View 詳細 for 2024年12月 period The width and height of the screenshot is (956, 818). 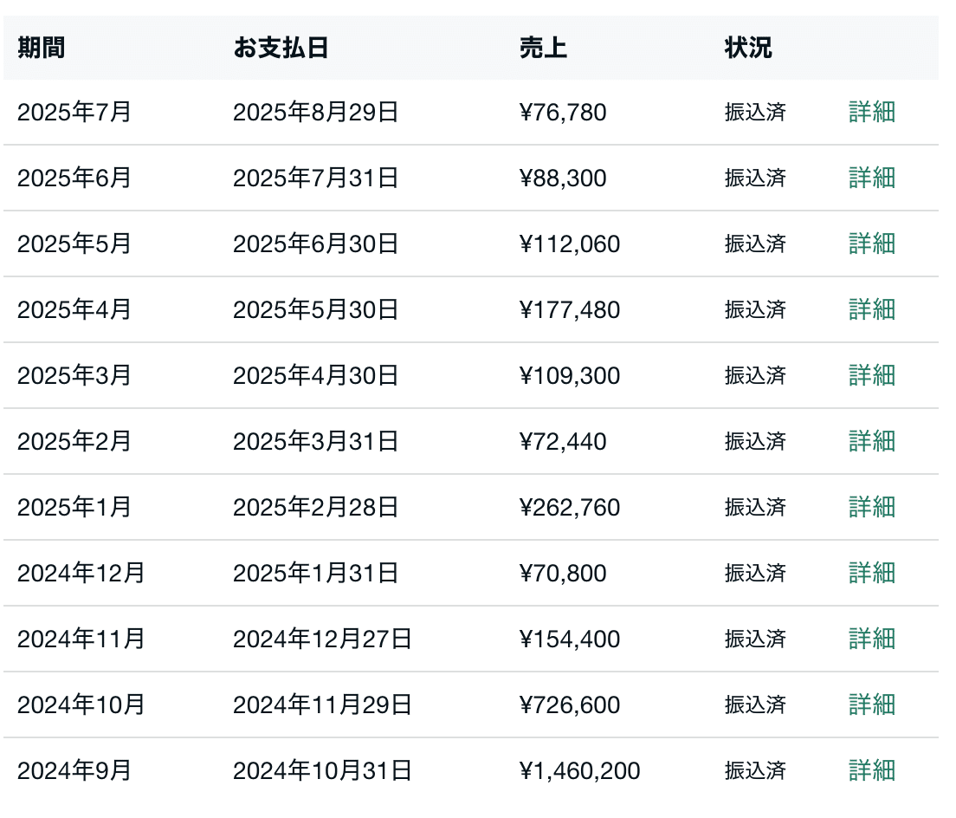click(871, 574)
